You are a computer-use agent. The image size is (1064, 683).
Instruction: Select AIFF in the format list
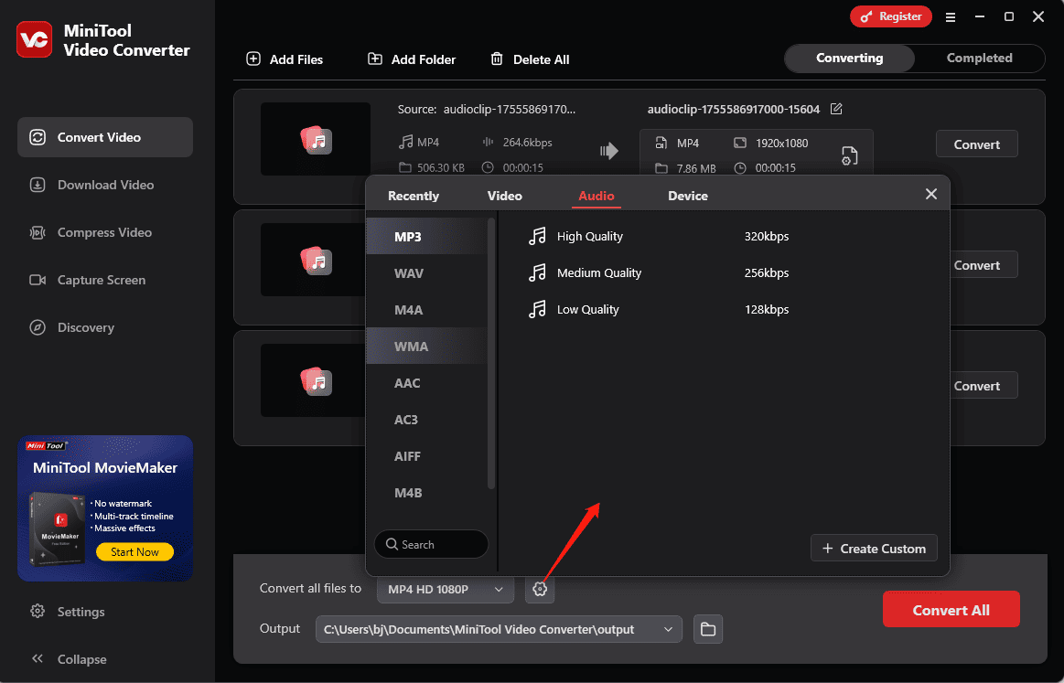pyautogui.click(x=427, y=455)
